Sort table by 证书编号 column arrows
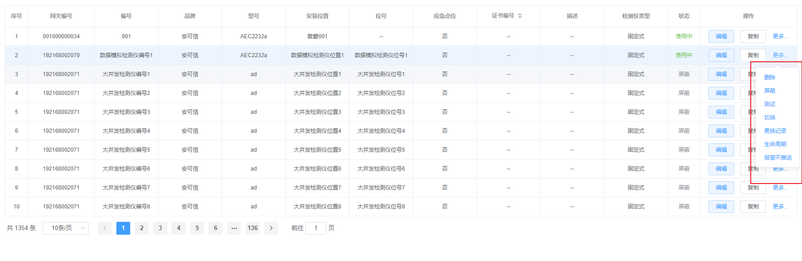802x261 pixels. tap(519, 16)
